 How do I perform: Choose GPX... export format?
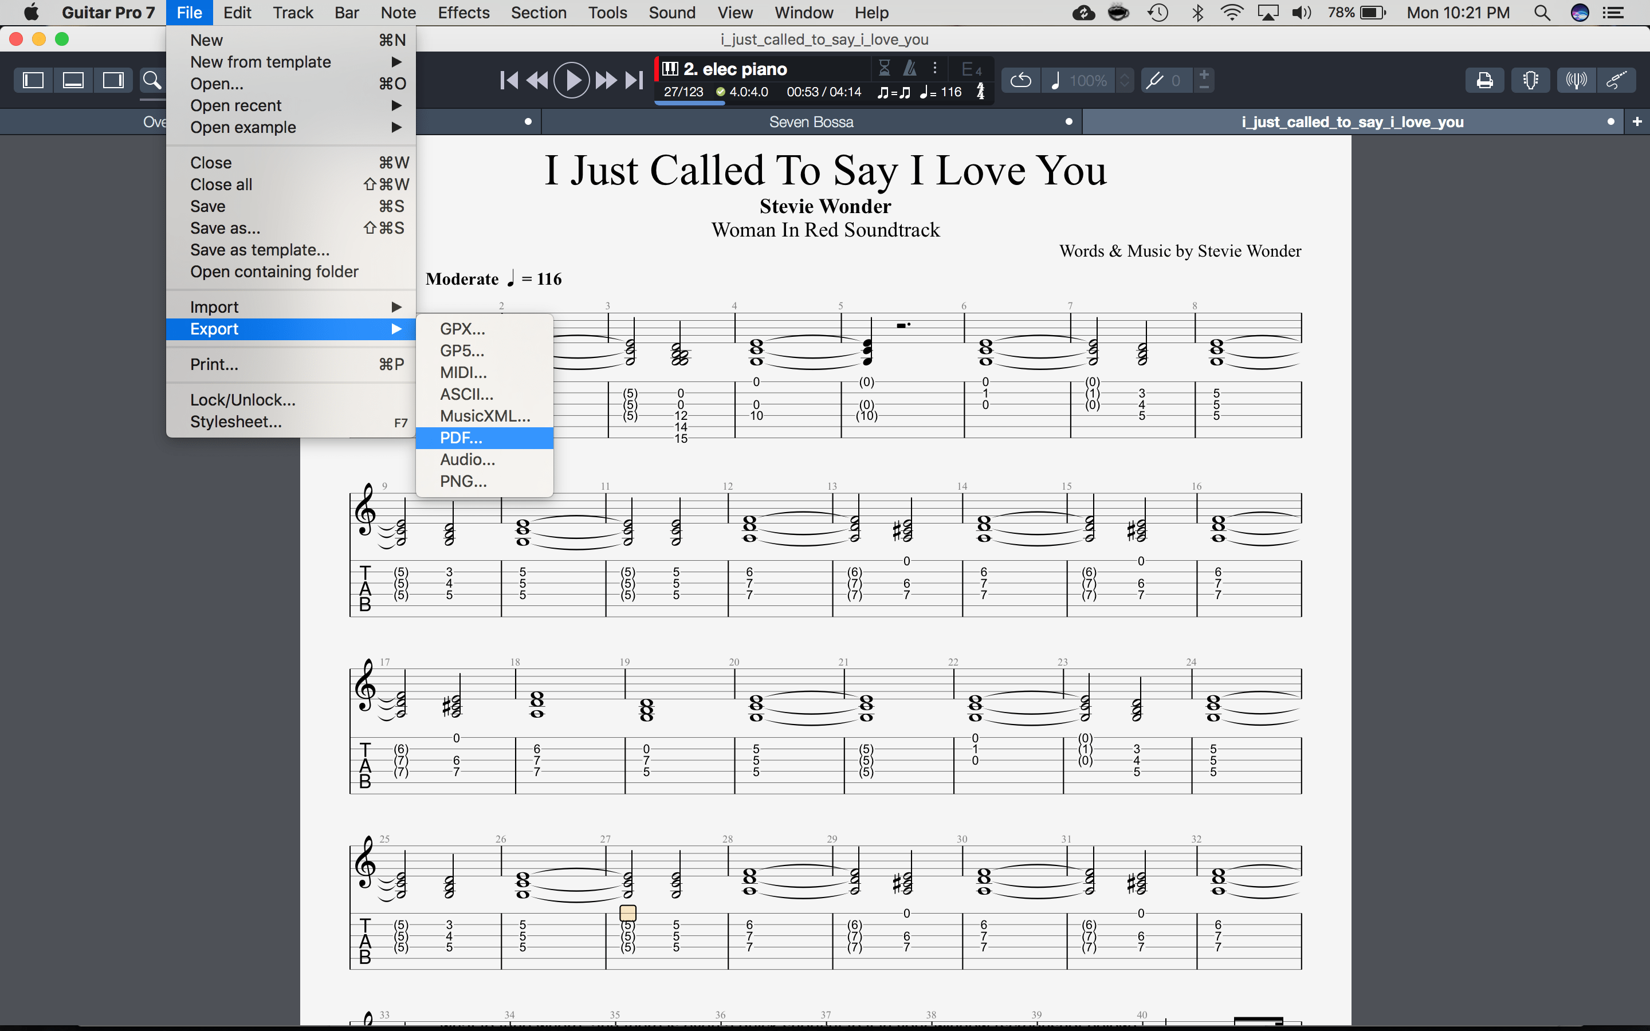485,329
